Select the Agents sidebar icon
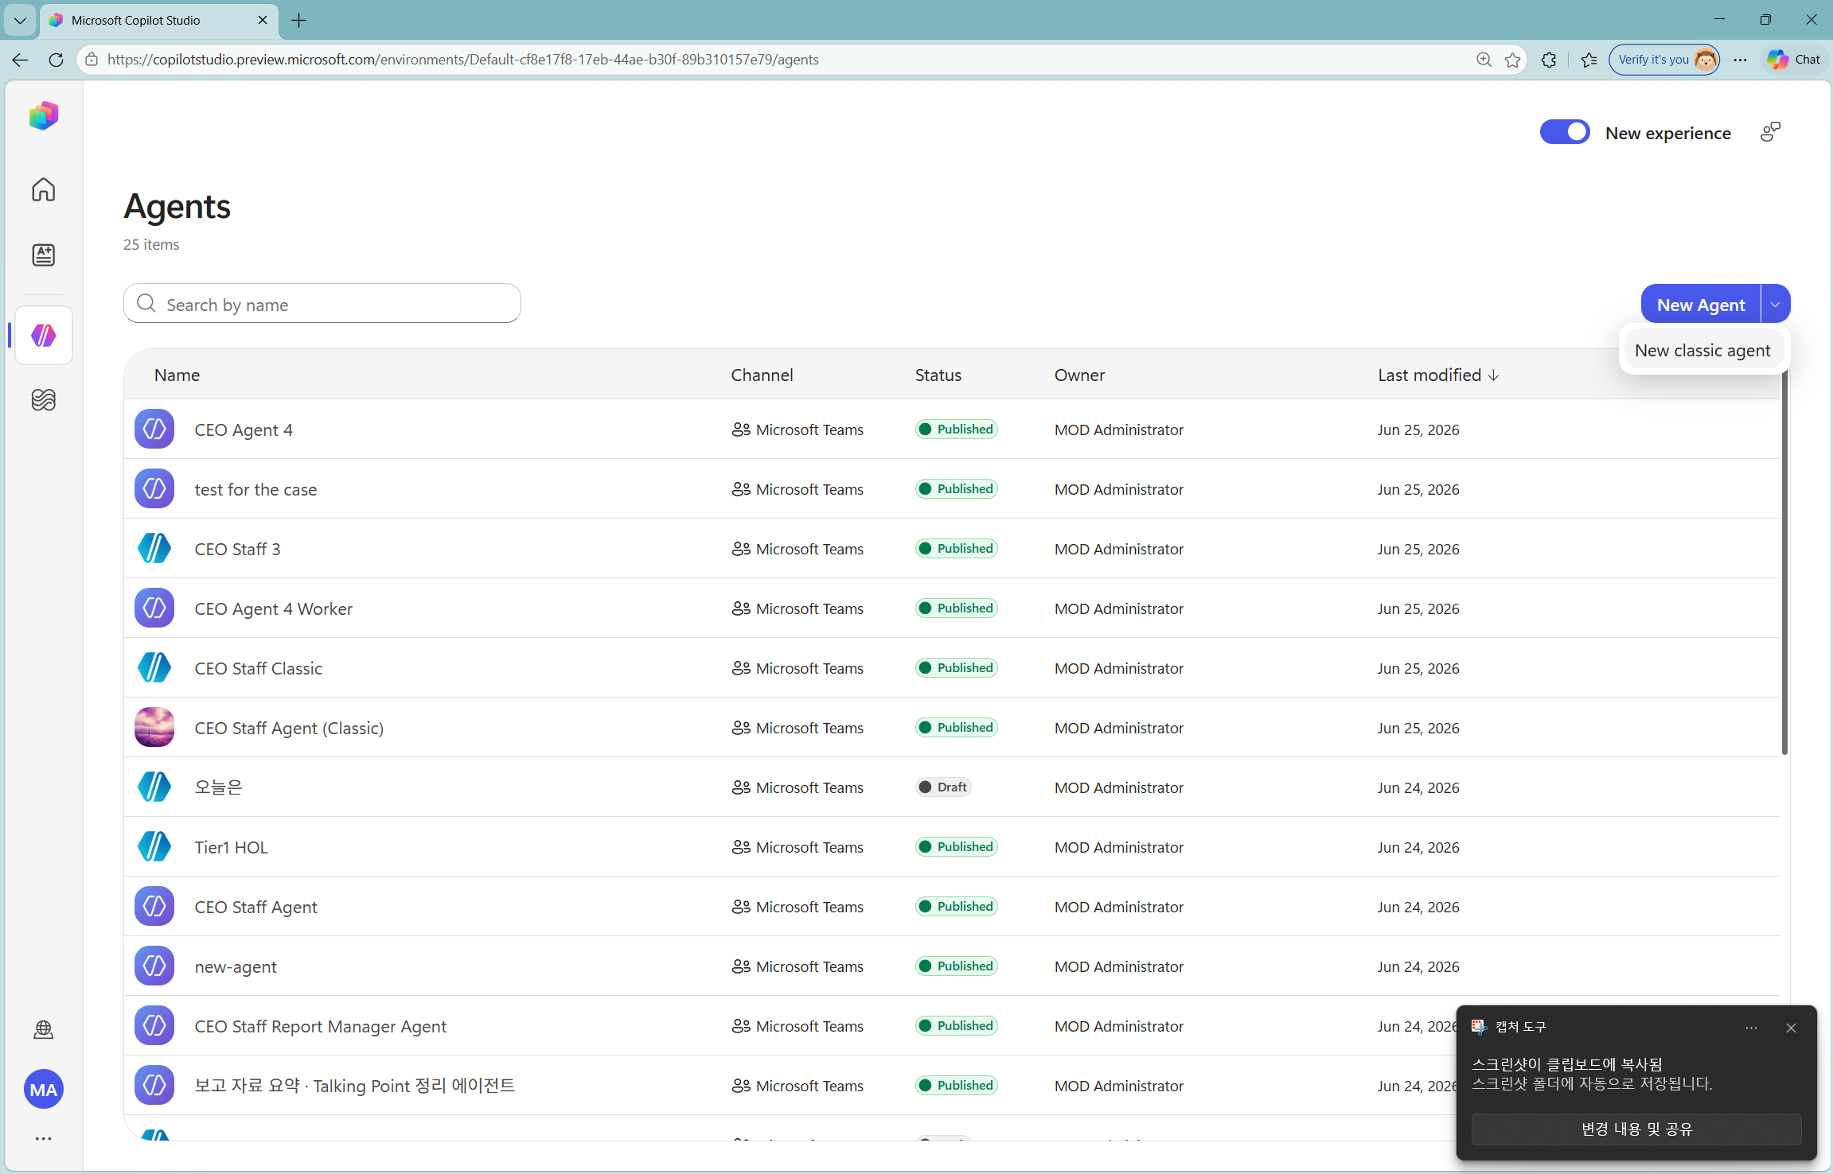The height and width of the screenshot is (1174, 1833). point(44,336)
